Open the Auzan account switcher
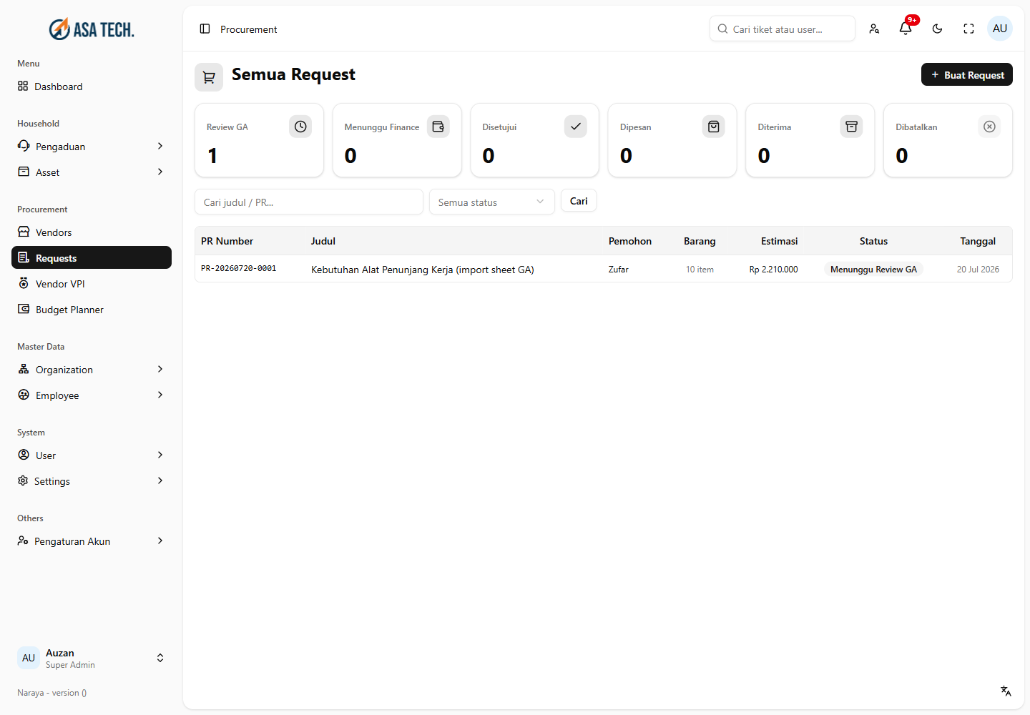The height and width of the screenshot is (715, 1030). pos(92,658)
